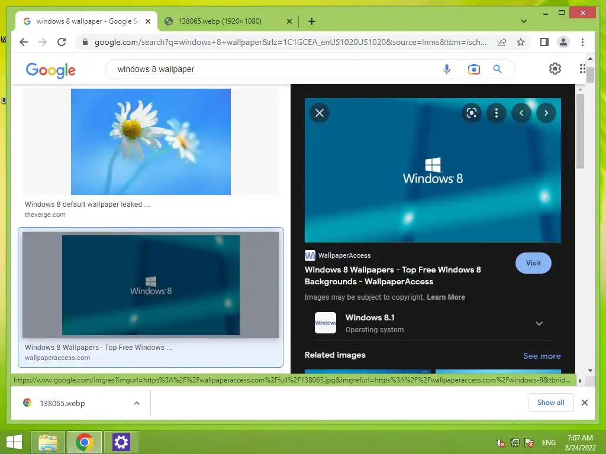606x454 pixels.
Task: Open the tab search dropdown arrow
Action: 523,21
